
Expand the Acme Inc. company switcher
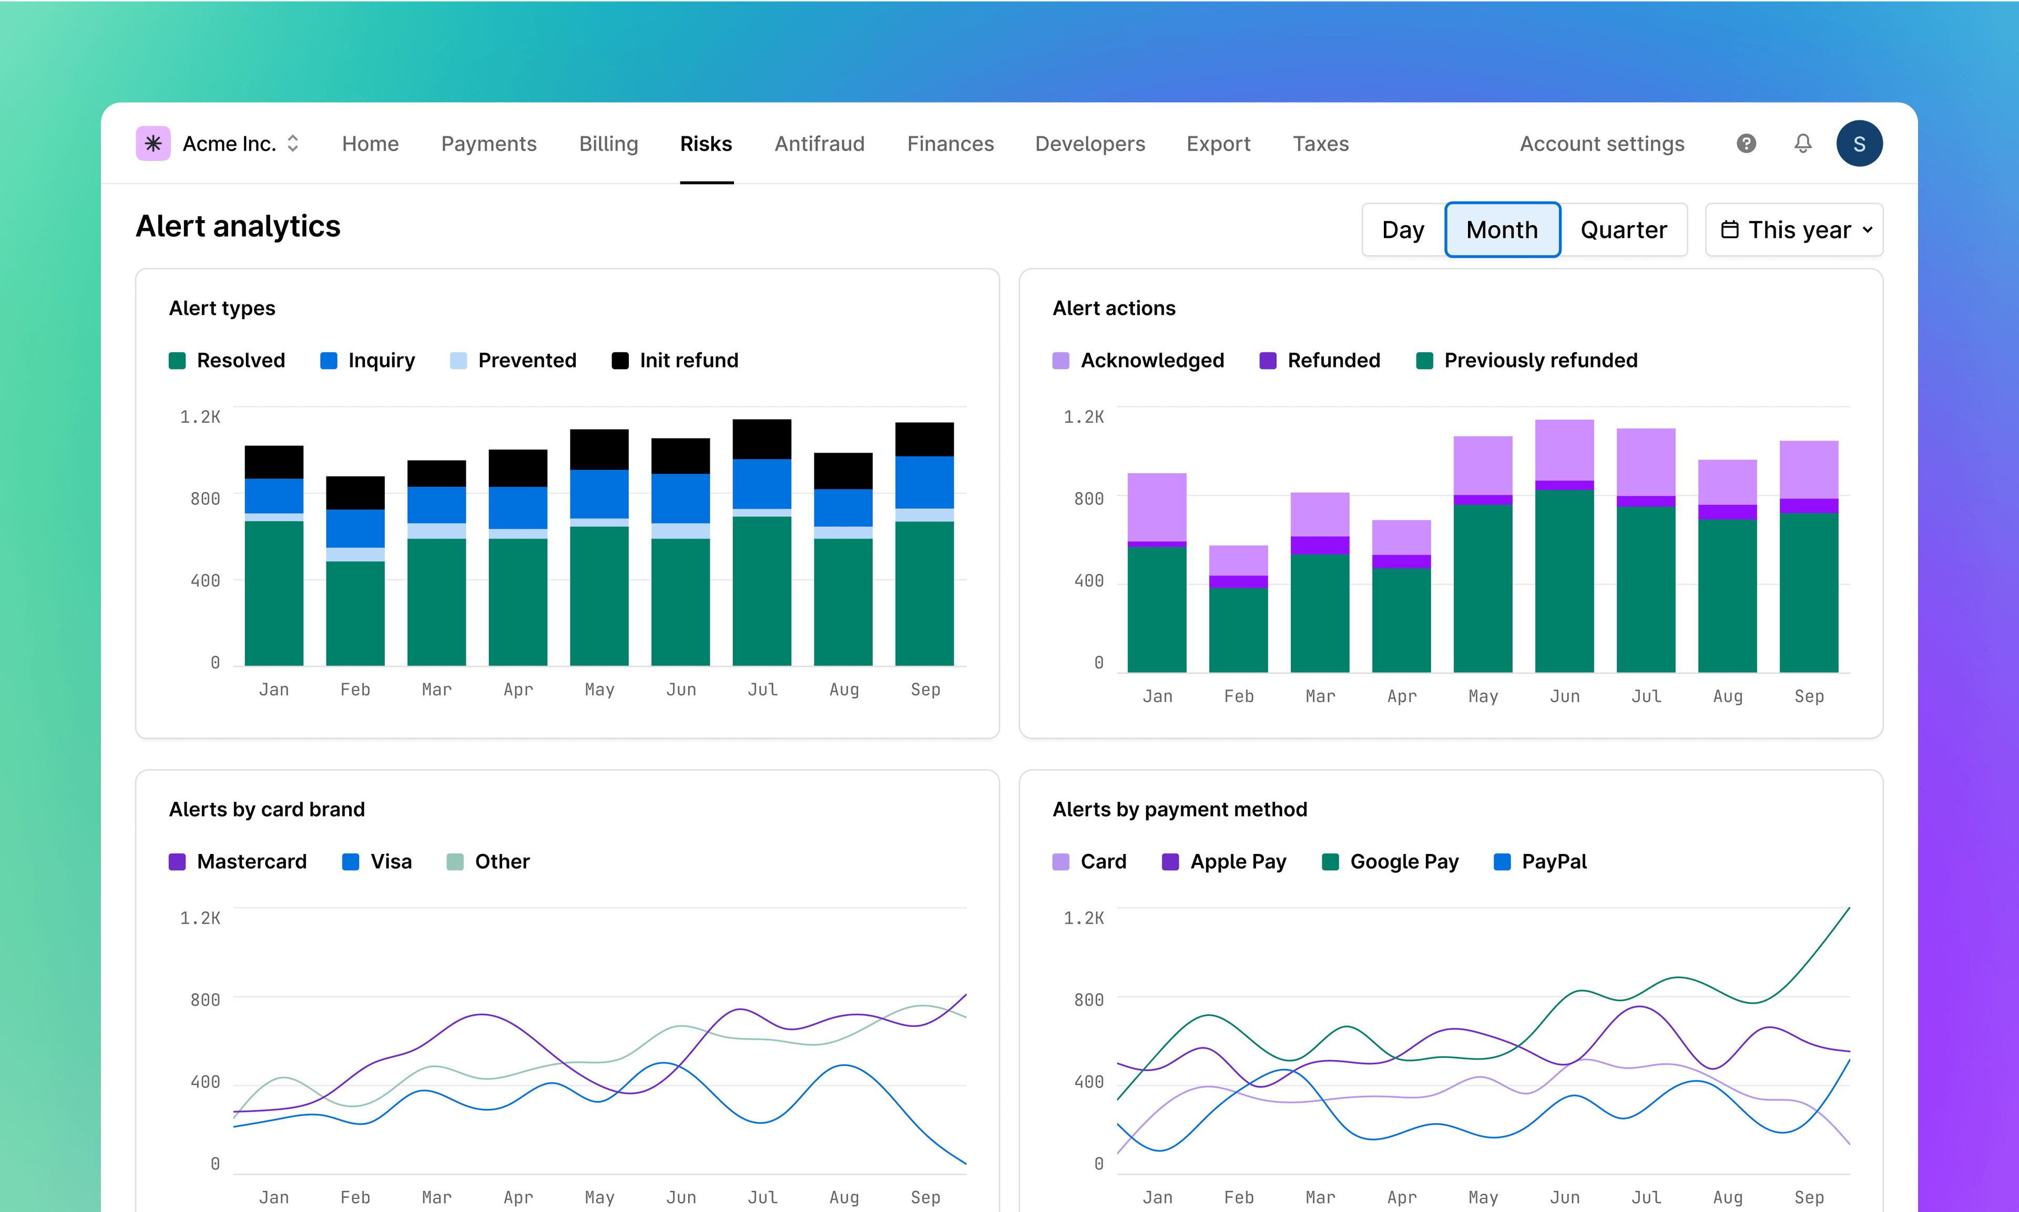[292, 143]
